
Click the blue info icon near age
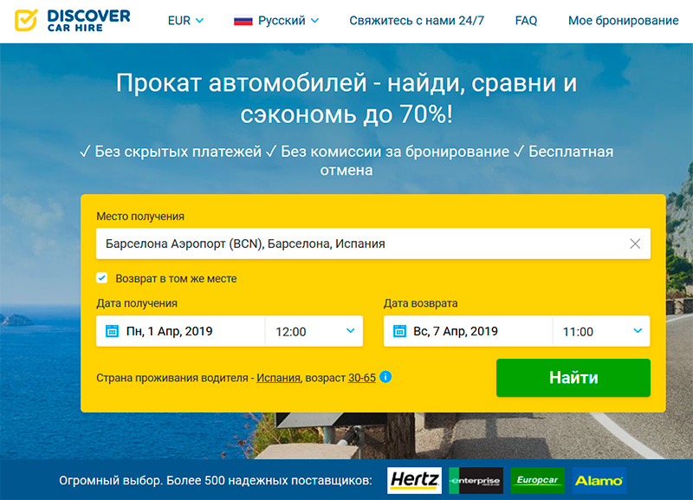(x=385, y=377)
